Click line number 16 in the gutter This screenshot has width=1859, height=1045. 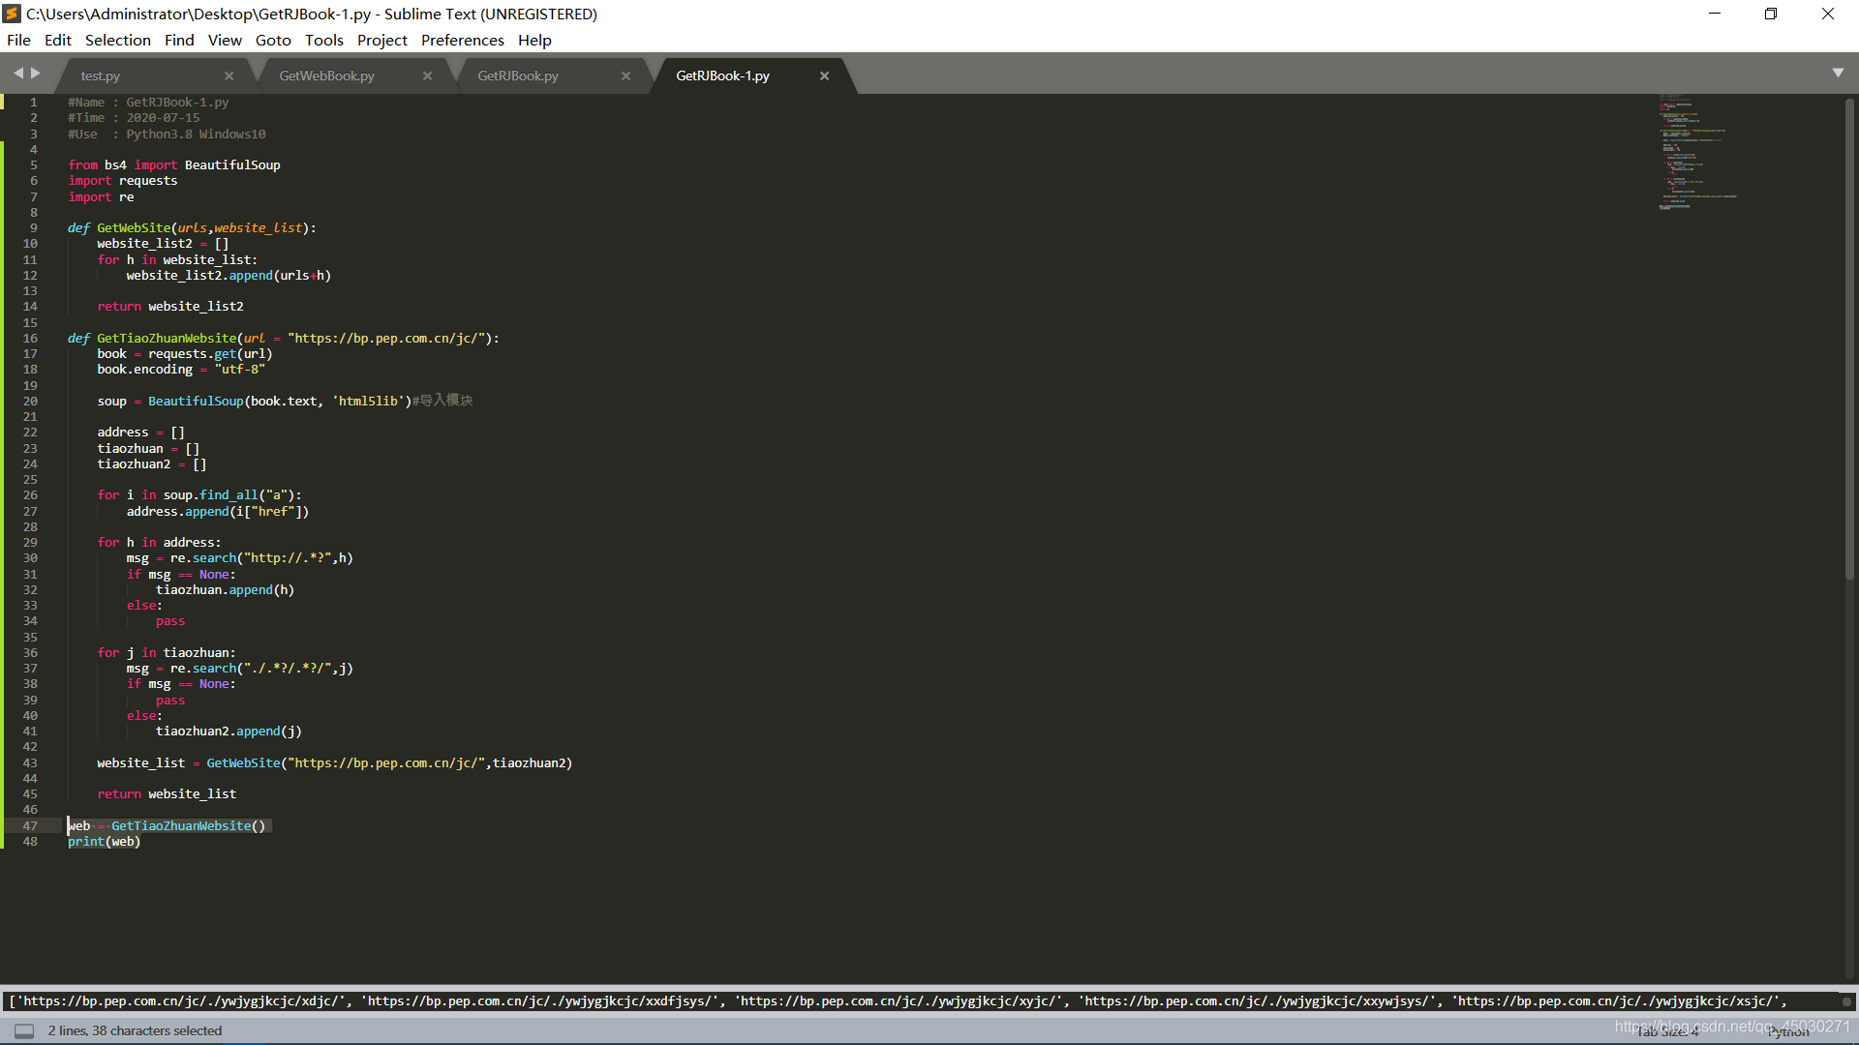[x=30, y=338]
